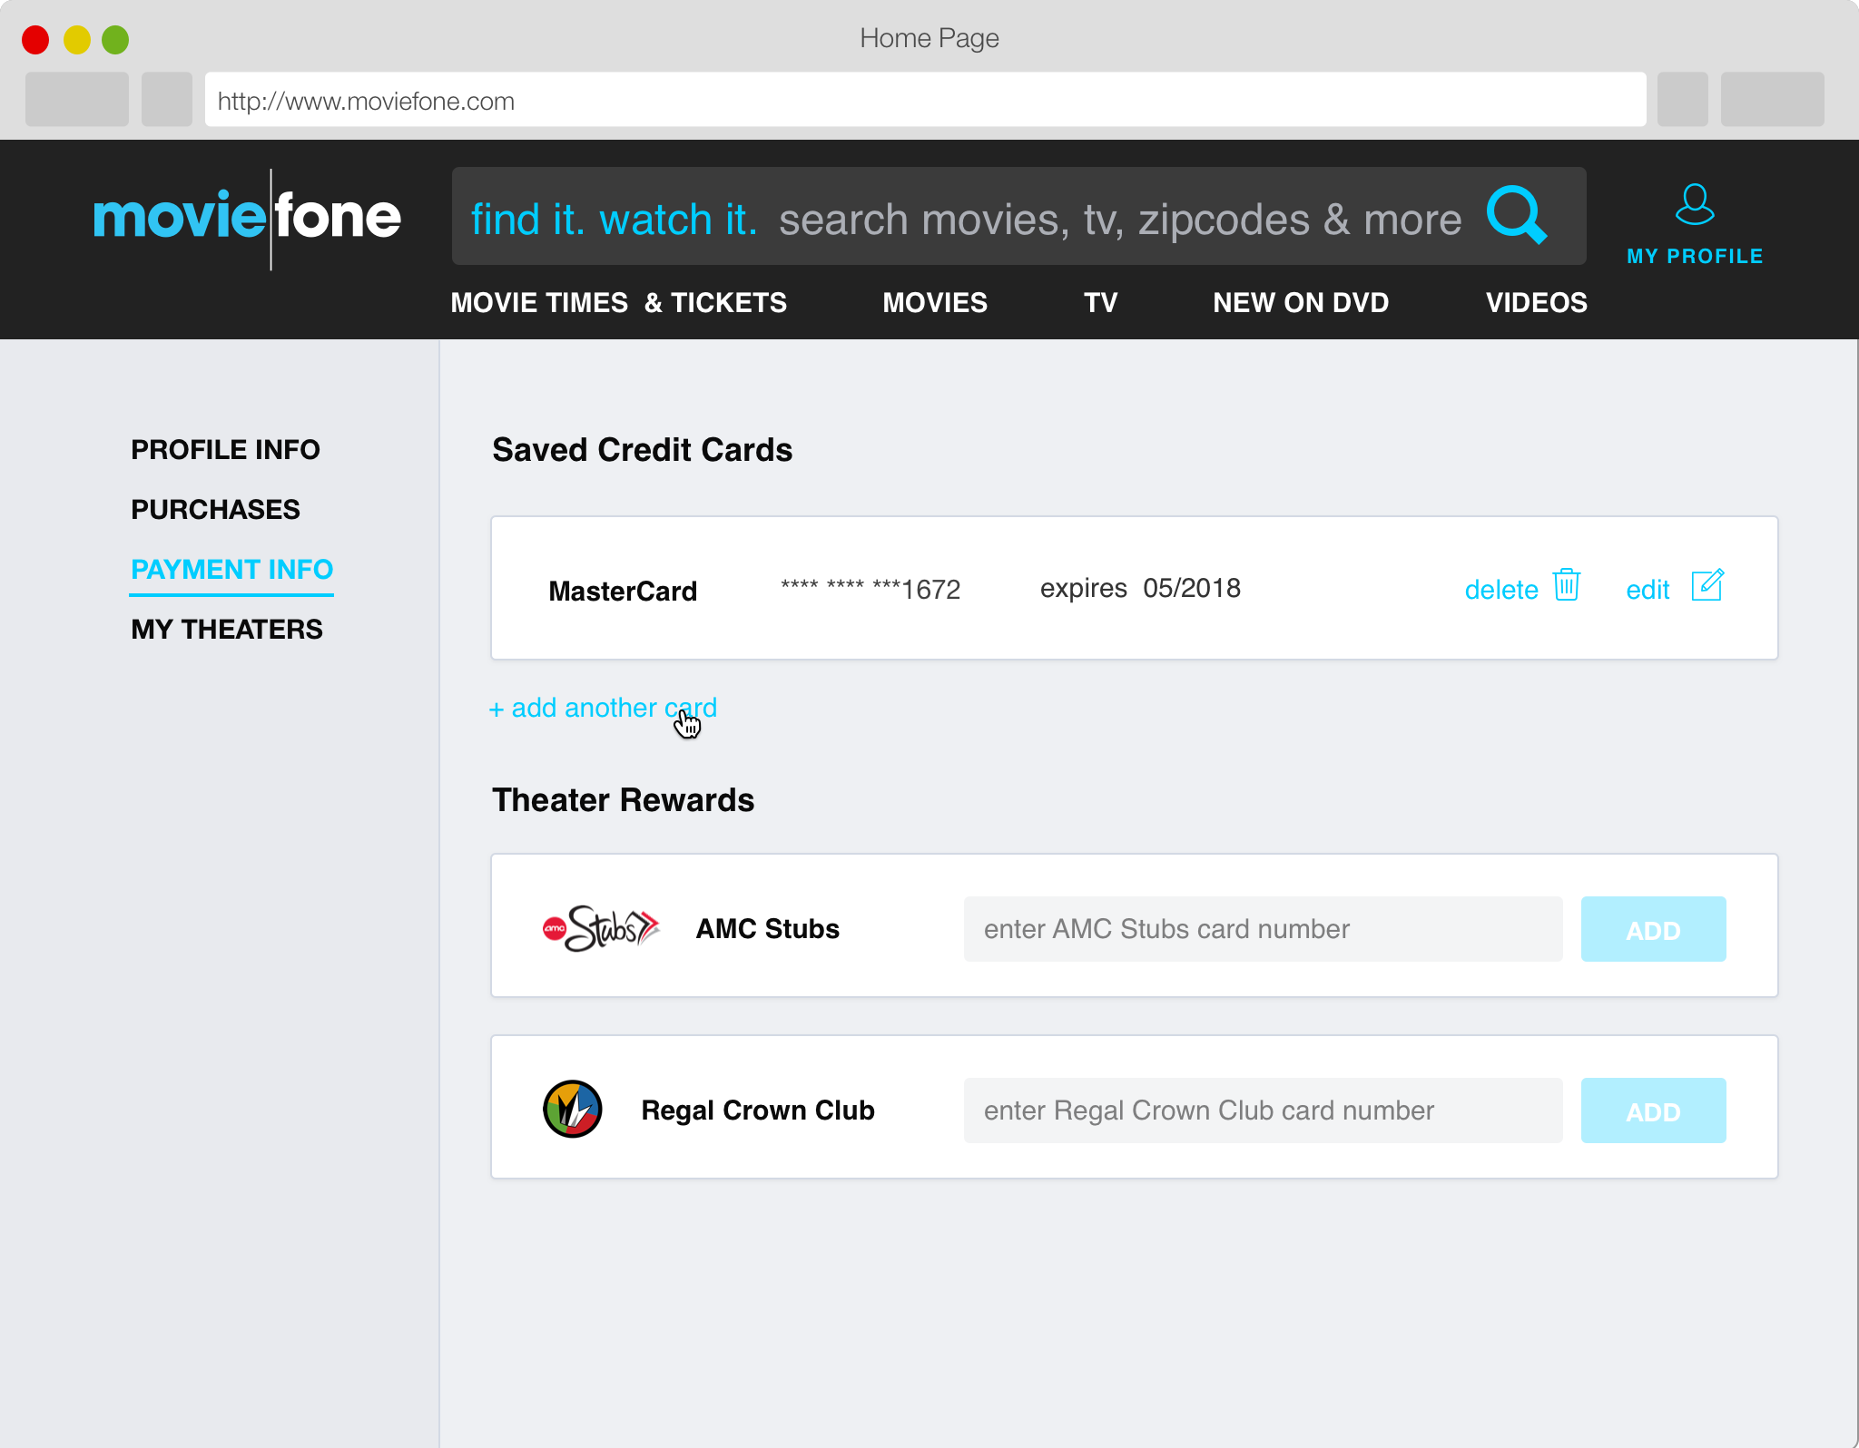Click the add another card link
Image resolution: width=1859 pixels, height=1448 pixels.
pos(603,709)
